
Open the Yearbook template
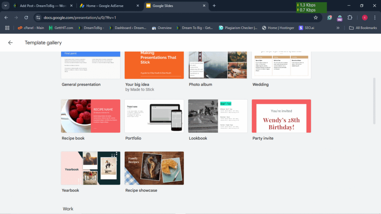[90, 168]
